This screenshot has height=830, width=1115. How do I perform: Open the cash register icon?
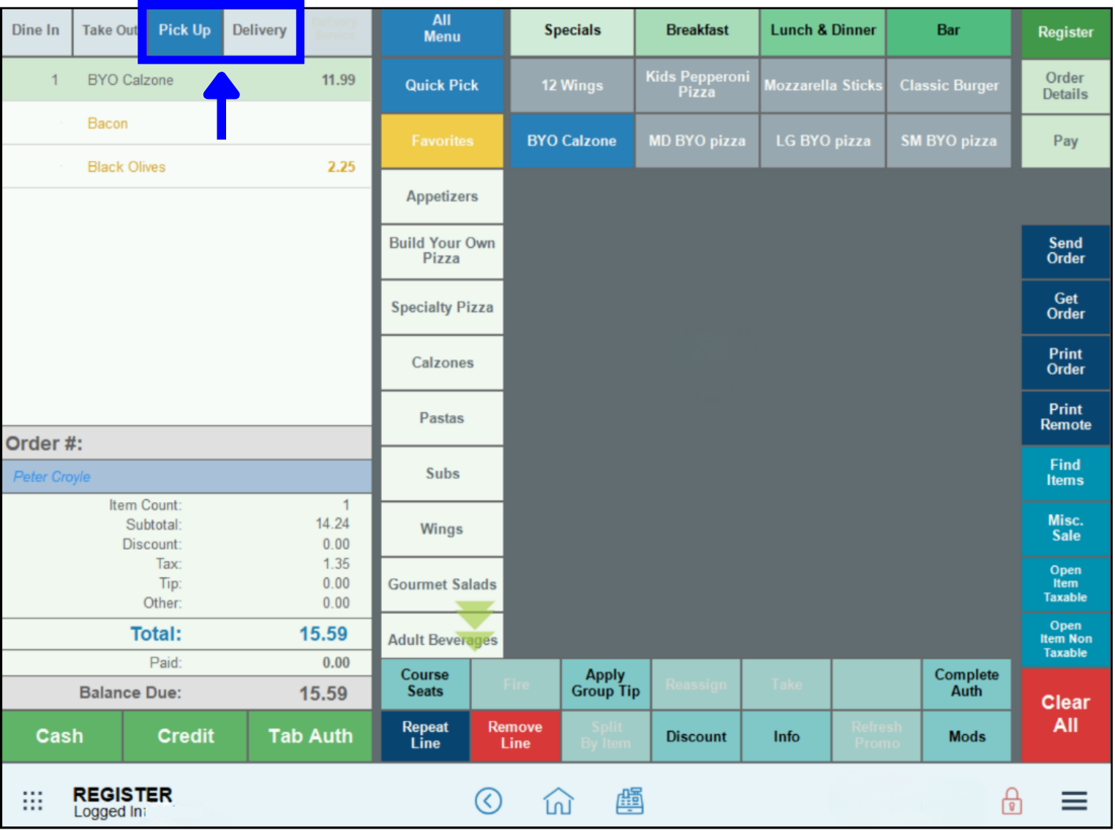point(629,801)
